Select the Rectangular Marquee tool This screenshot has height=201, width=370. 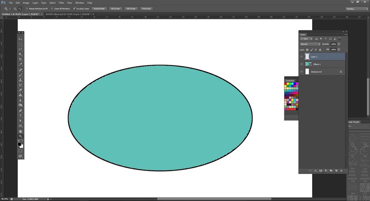(x=20, y=44)
